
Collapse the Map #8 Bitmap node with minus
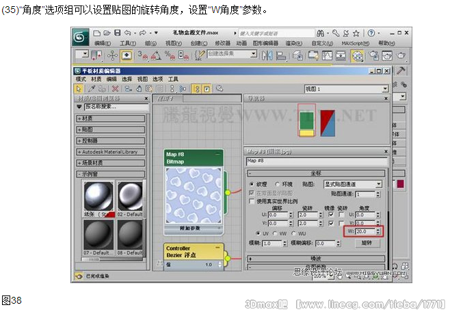(x=217, y=154)
